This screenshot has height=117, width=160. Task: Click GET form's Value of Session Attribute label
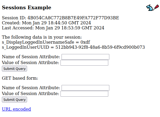point(31,93)
